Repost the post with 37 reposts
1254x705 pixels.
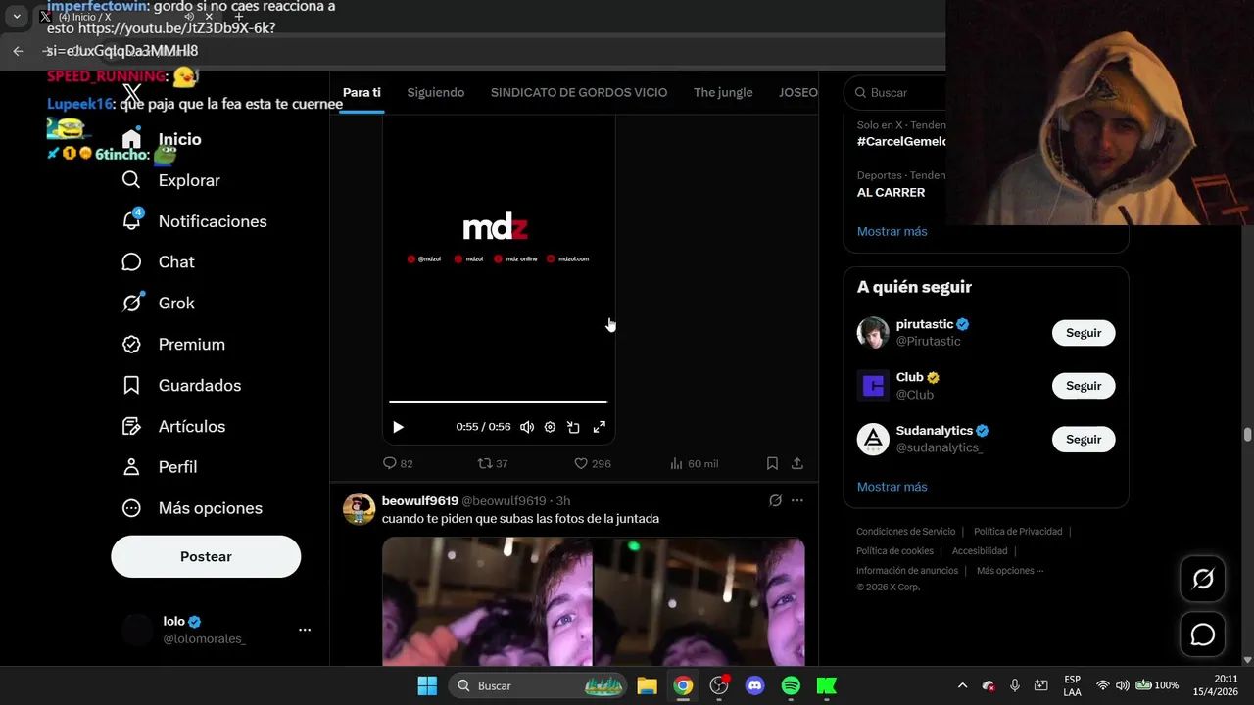click(492, 463)
